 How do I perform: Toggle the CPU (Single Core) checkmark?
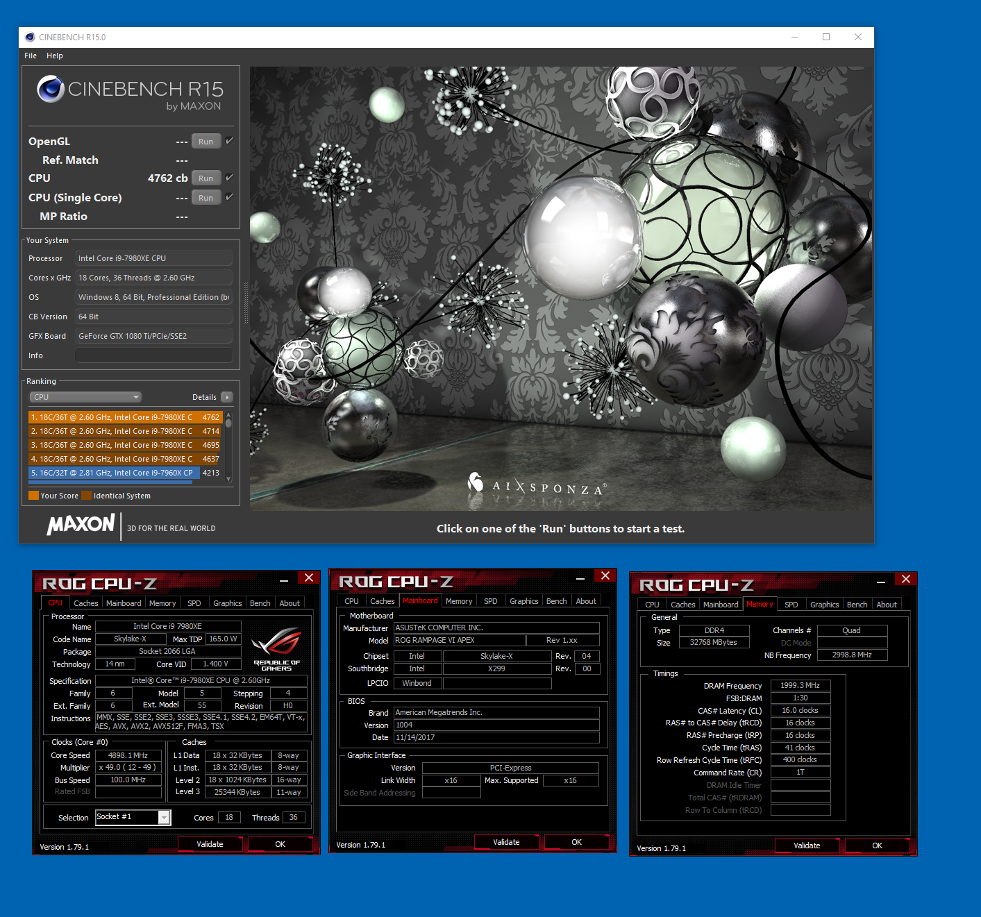230,197
